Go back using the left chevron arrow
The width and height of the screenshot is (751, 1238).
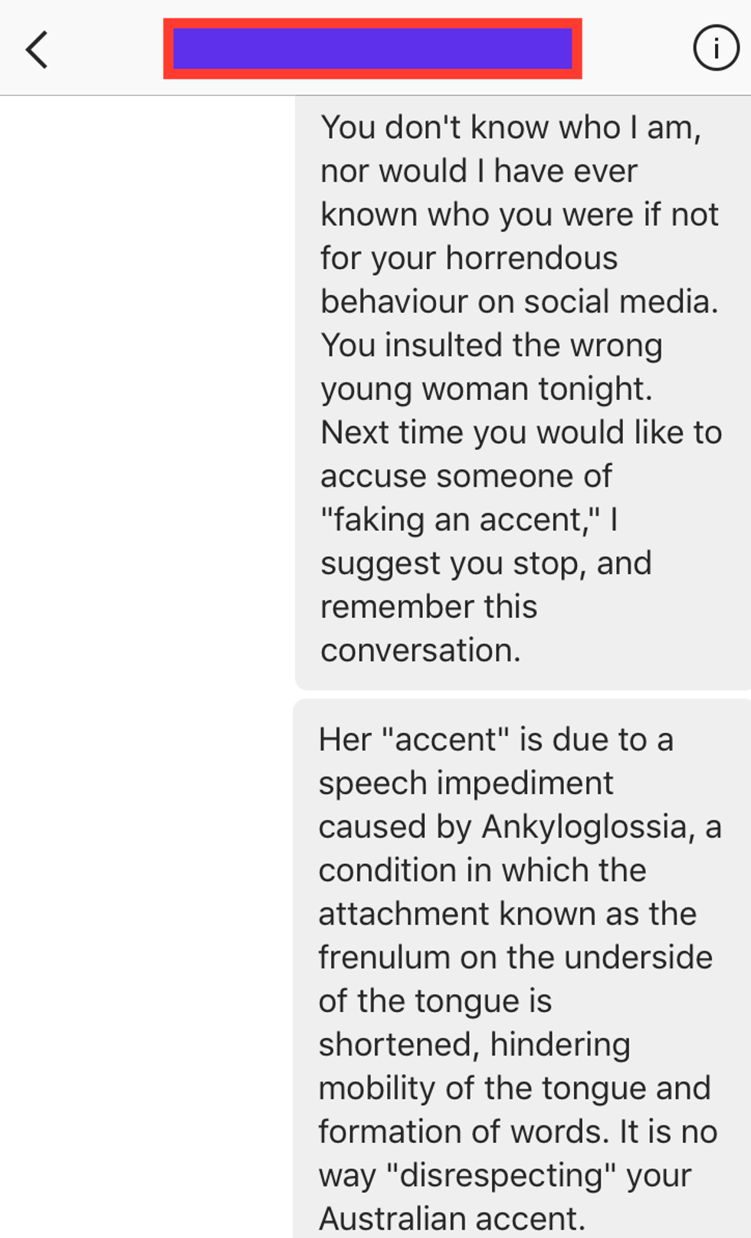point(37,50)
